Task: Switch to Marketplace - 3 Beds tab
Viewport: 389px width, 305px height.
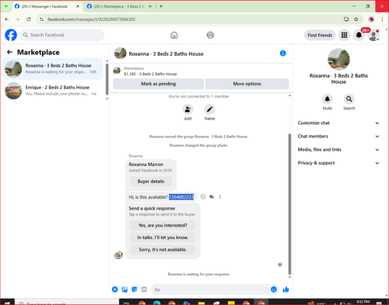Action: pyautogui.click(x=119, y=6)
